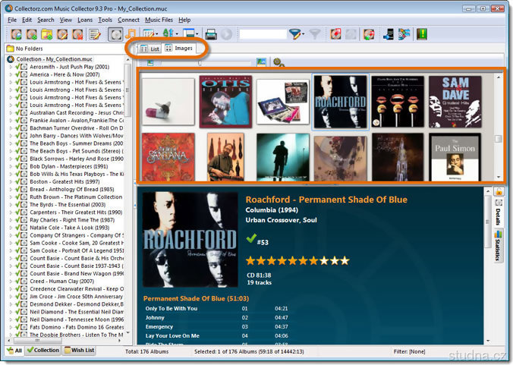
Task: Expand the Boston - Greatest Hits row
Action: pyautogui.click(x=11, y=182)
